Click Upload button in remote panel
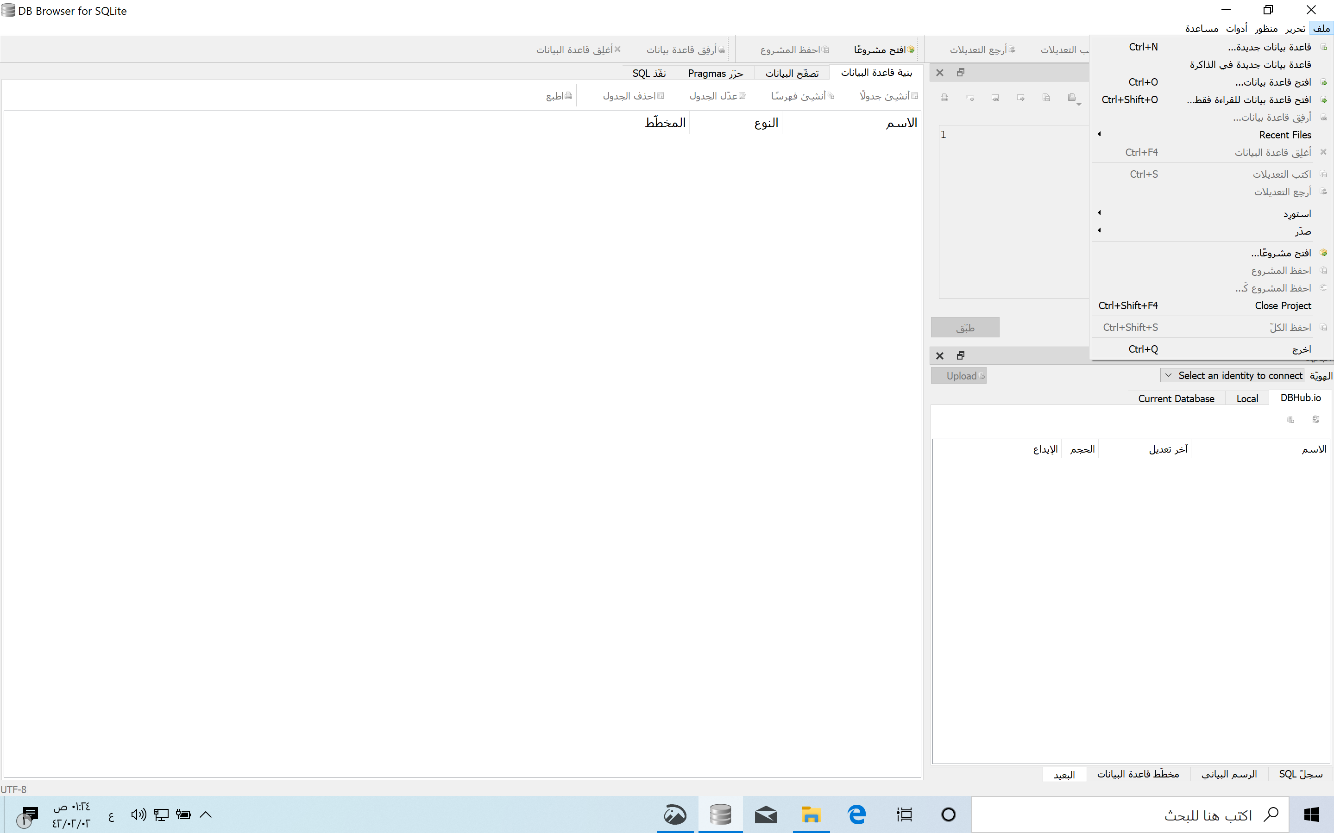The width and height of the screenshot is (1334, 833). (959, 376)
